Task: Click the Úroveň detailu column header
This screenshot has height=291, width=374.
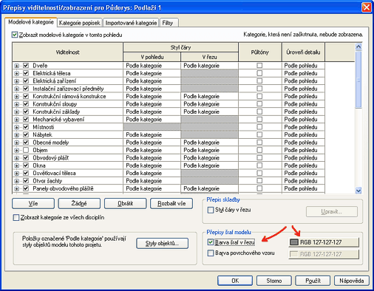Action: pyautogui.click(x=303, y=52)
